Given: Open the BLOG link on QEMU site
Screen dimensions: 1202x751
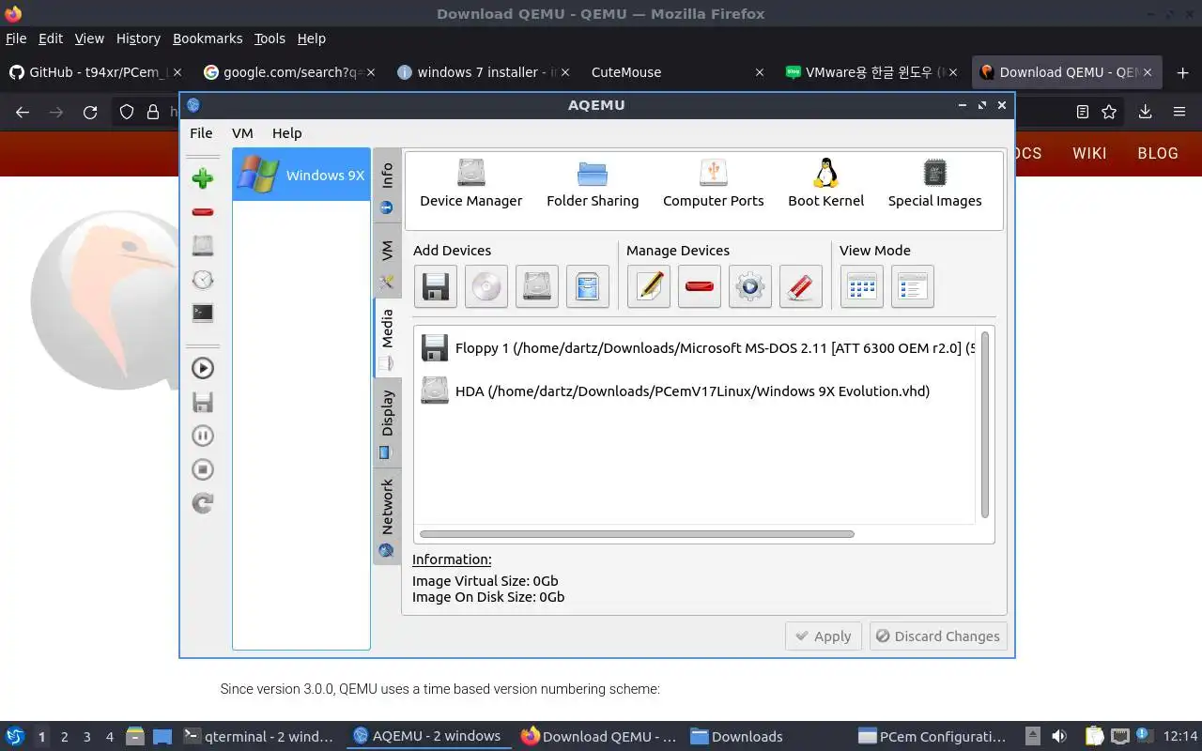Looking at the screenshot, I should [x=1158, y=153].
